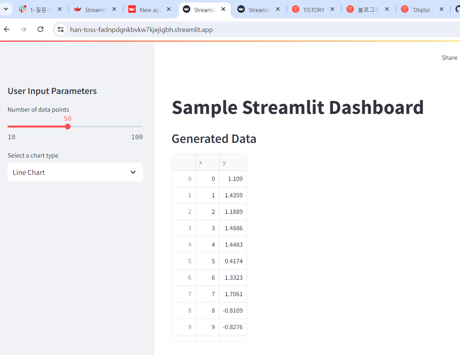
Task: Select the cell with value -0.8109
Action: pos(233,311)
